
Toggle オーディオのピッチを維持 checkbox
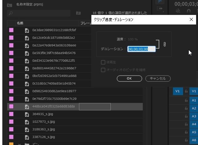tap(103, 70)
